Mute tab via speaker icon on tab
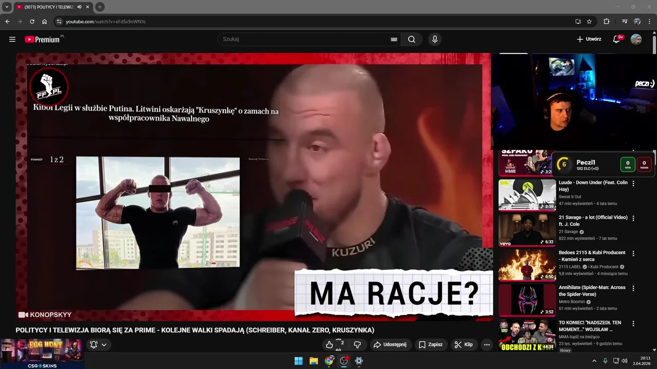Screen dimensions: 657x369 [79, 7]
